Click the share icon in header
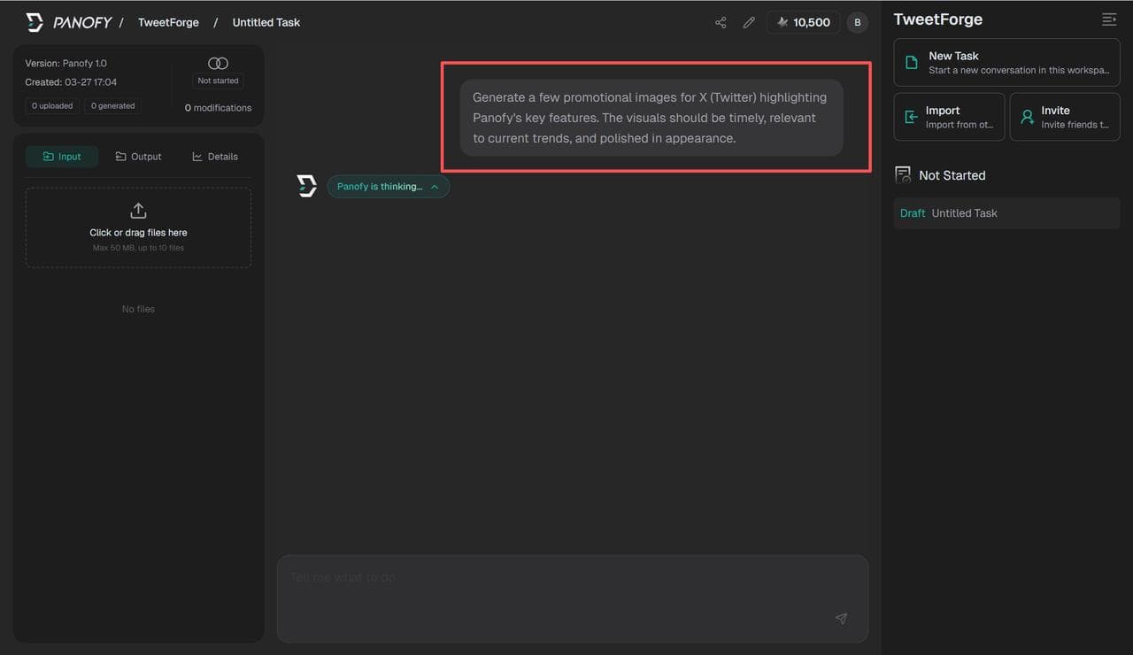The height and width of the screenshot is (655, 1133). click(x=721, y=22)
